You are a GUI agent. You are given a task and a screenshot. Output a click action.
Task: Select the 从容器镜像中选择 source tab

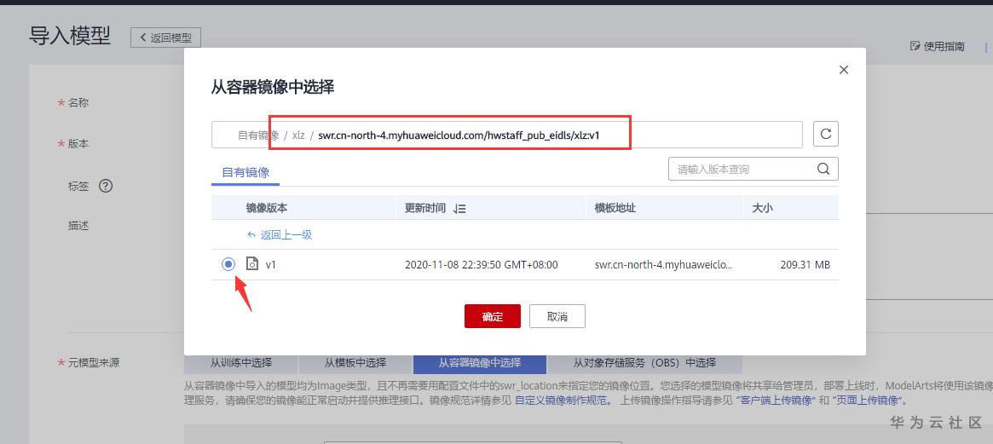[x=480, y=363]
